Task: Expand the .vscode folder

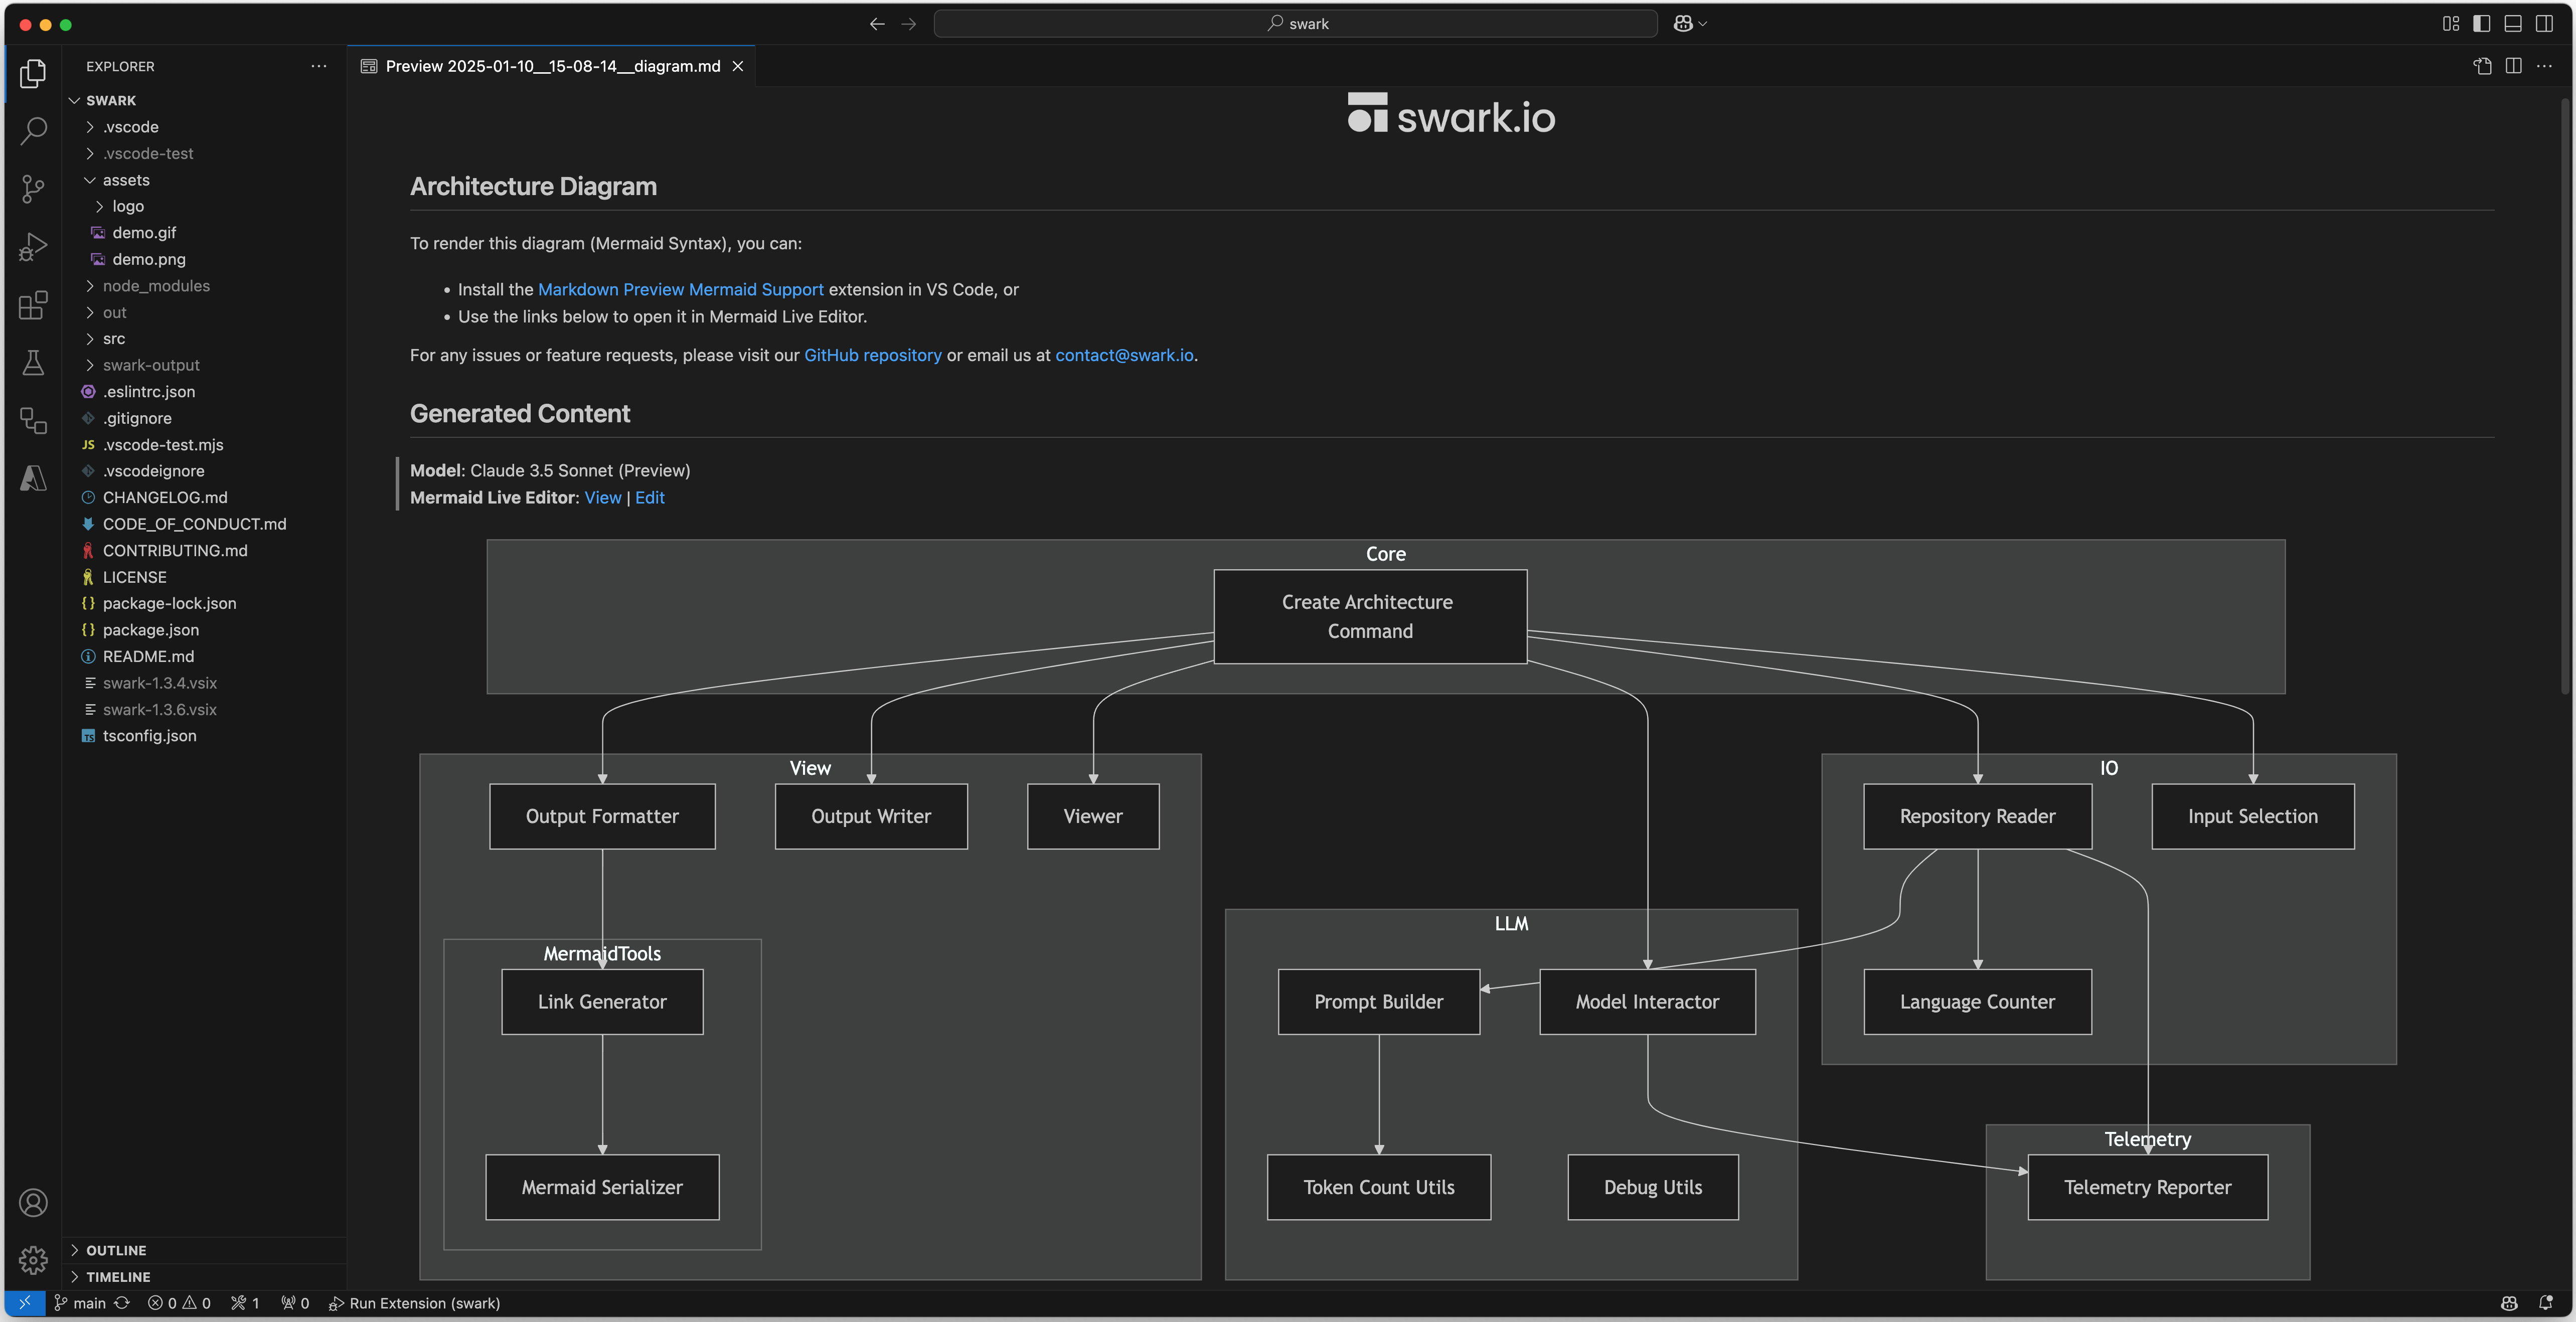Action: pyautogui.click(x=204, y=127)
